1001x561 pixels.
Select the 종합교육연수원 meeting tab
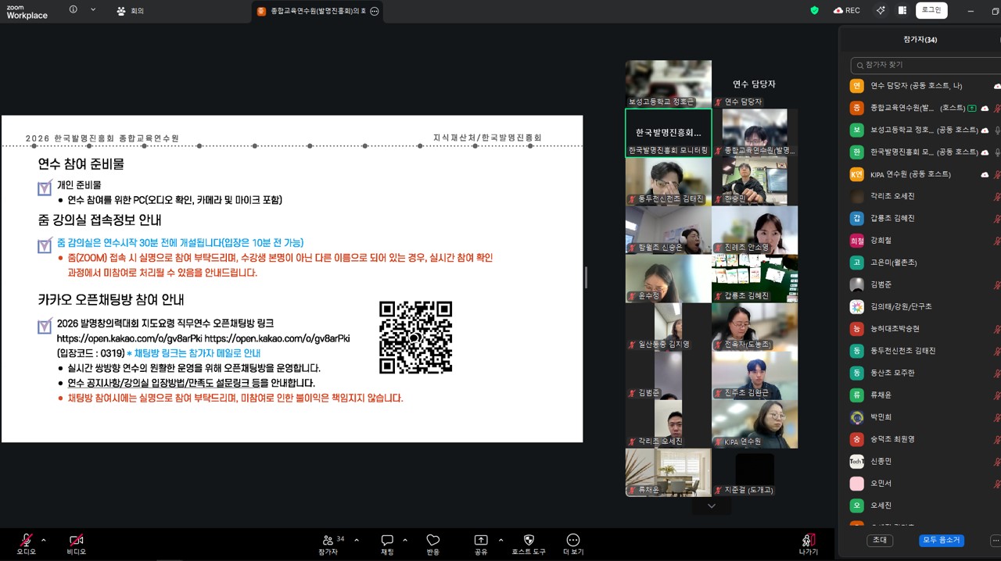pos(317,11)
